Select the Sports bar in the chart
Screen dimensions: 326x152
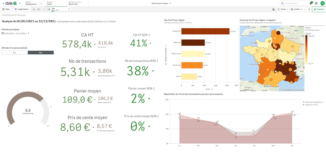[189, 77]
